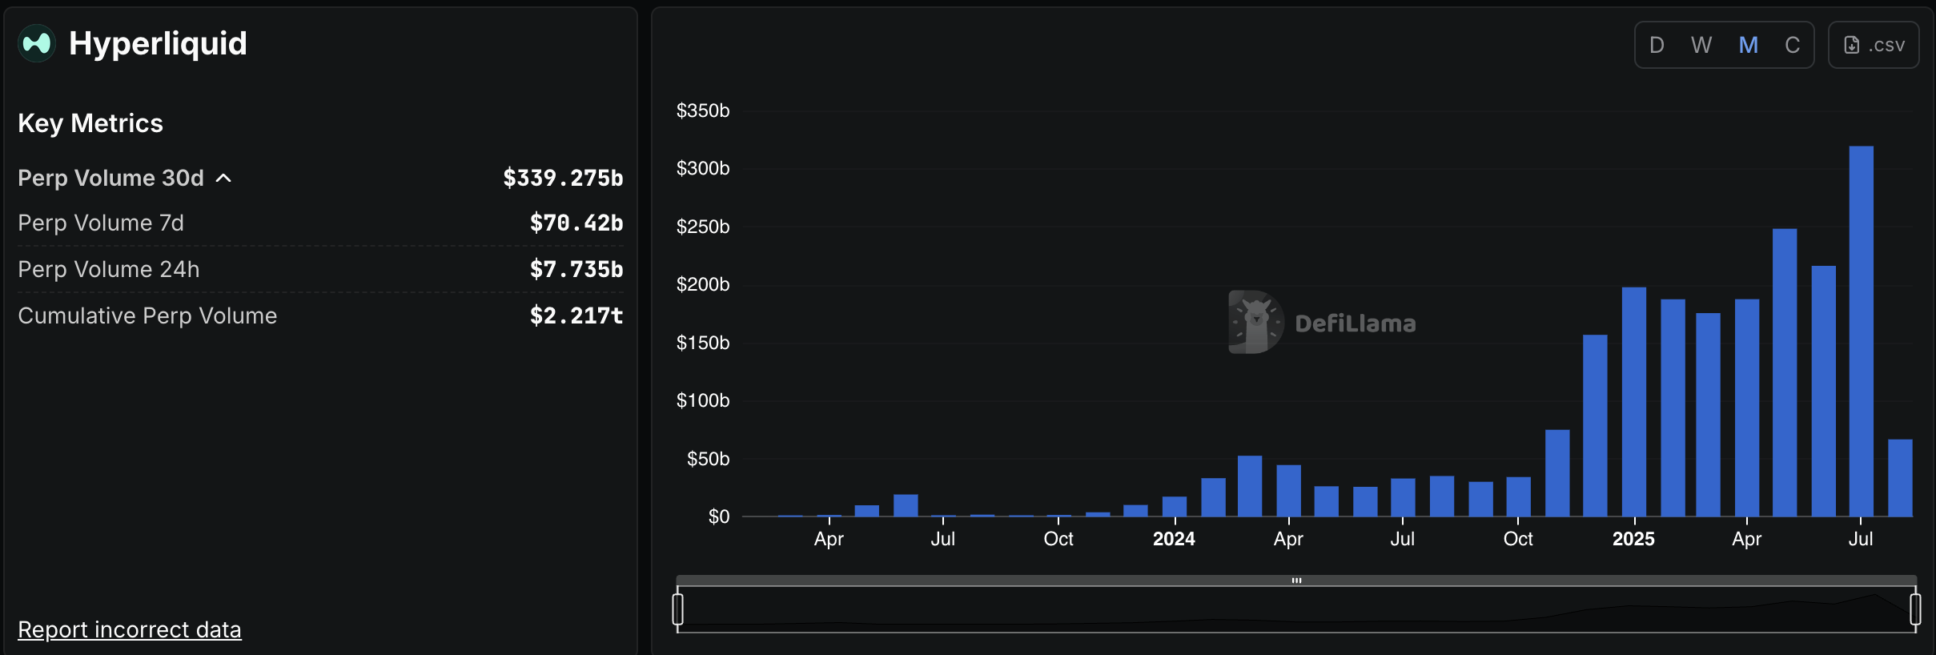Click the right range slider handle
Viewport: 1936px width, 655px height.
point(1915,609)
